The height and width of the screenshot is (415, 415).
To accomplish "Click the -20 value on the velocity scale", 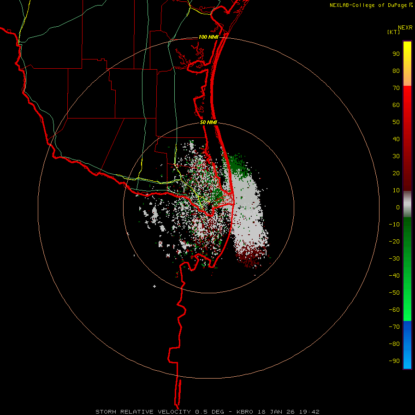I will (394, 241).
